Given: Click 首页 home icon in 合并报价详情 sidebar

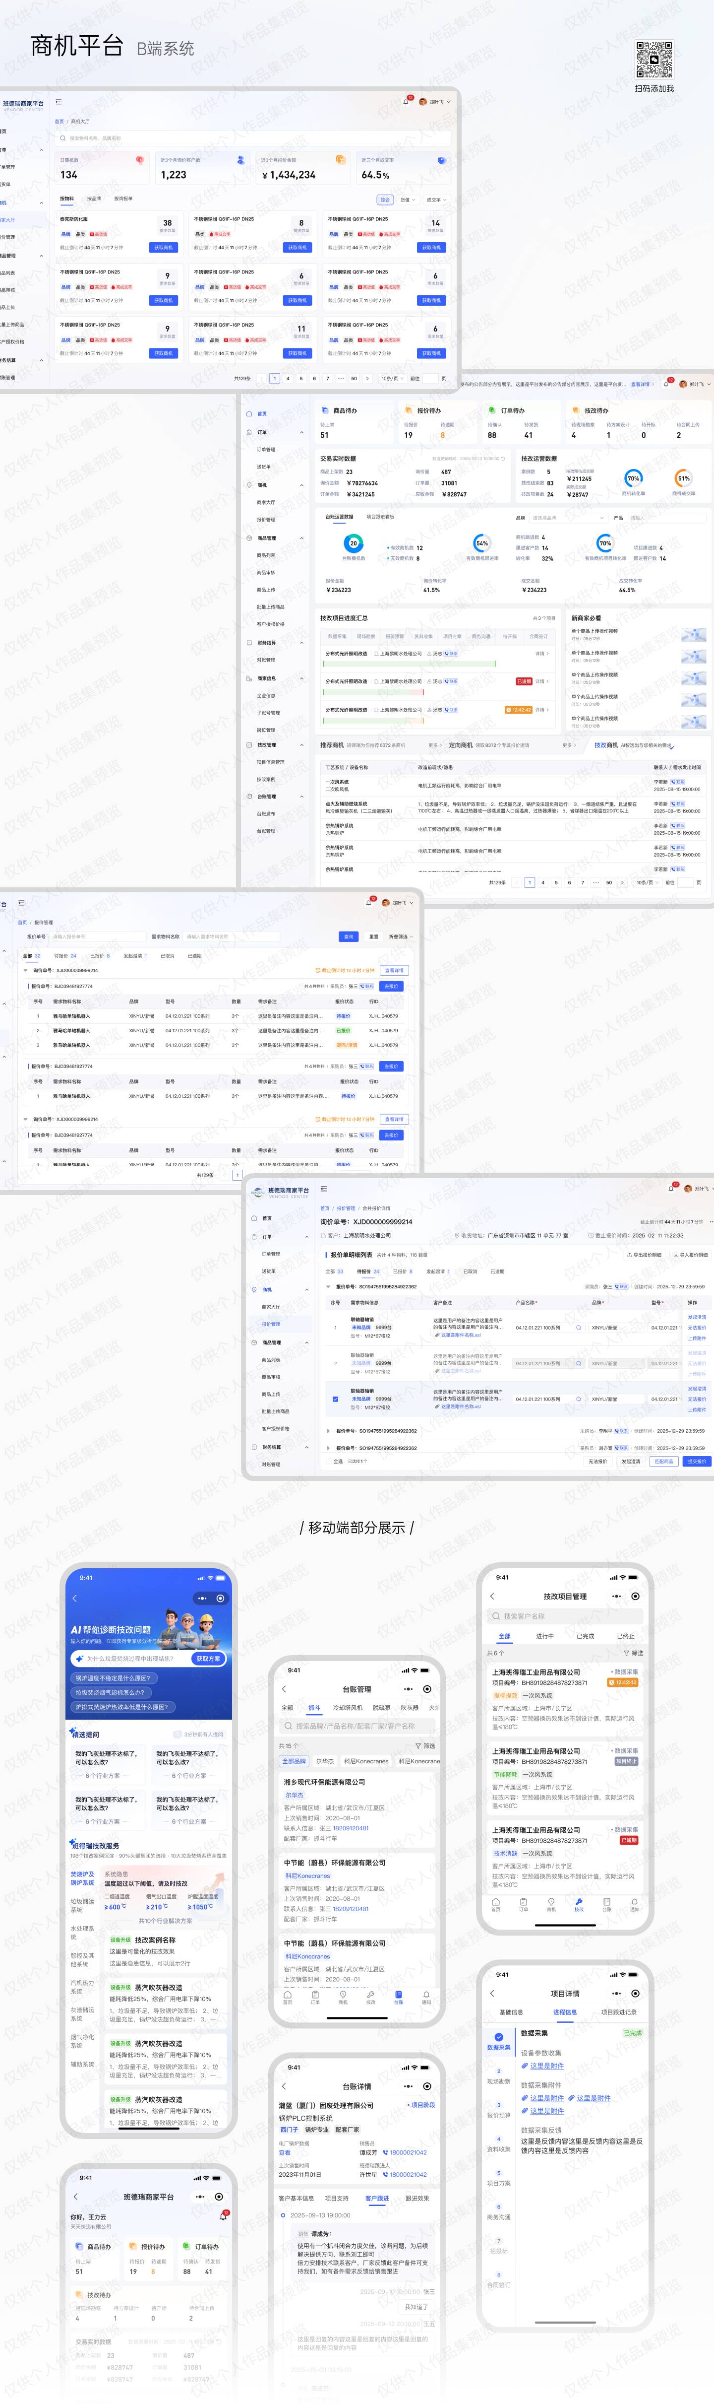Looking at the screenshot, I should point(254,1218).
